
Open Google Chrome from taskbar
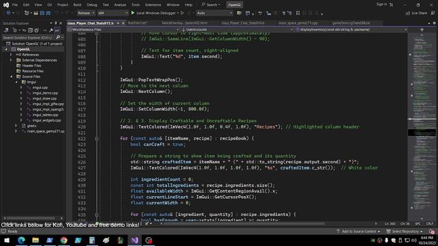(x=64, y=240)
